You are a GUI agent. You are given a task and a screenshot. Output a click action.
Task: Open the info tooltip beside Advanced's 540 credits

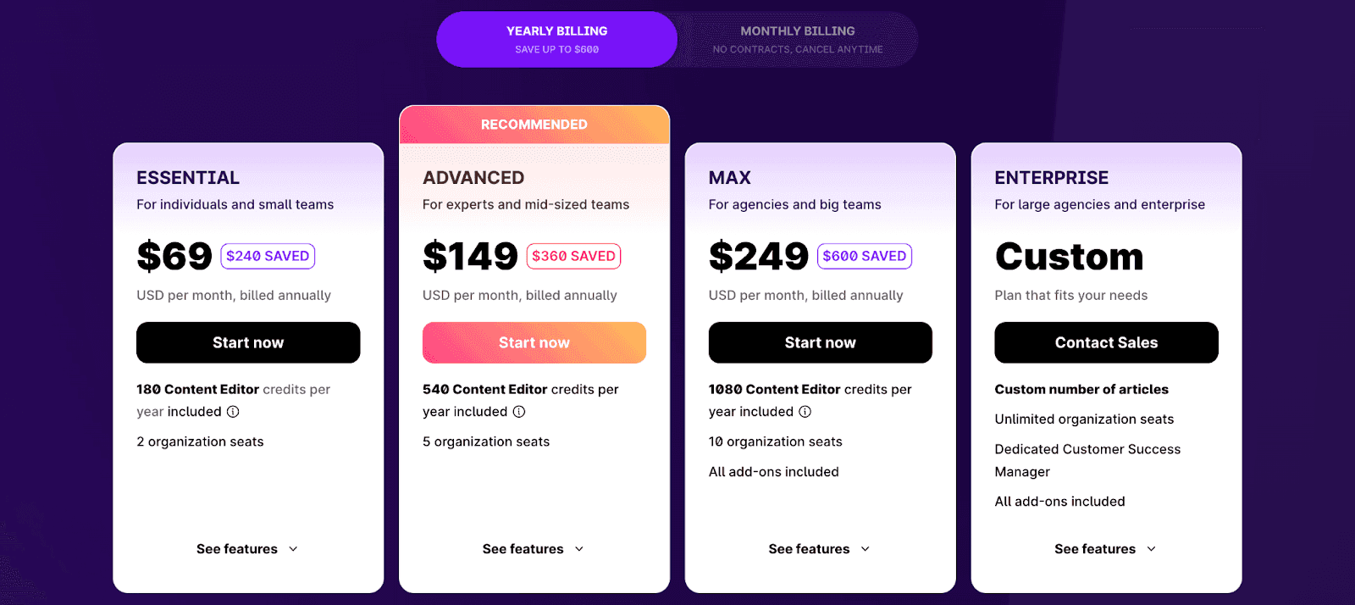click(x=519, y=412)
